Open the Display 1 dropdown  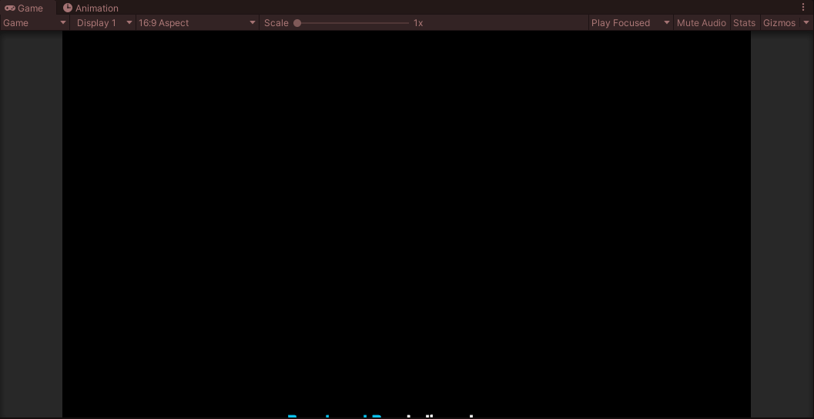[x=102, y=23]
